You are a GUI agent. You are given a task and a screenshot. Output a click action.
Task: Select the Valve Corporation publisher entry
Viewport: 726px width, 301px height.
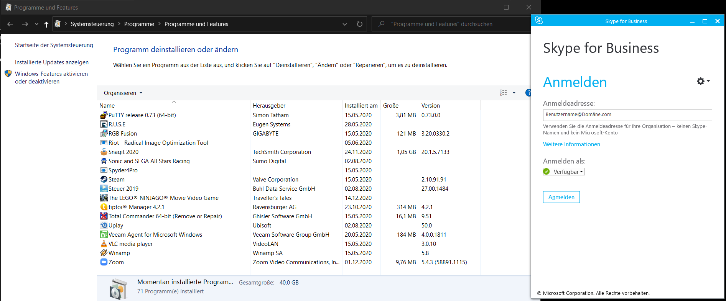(x=275, y=180)
